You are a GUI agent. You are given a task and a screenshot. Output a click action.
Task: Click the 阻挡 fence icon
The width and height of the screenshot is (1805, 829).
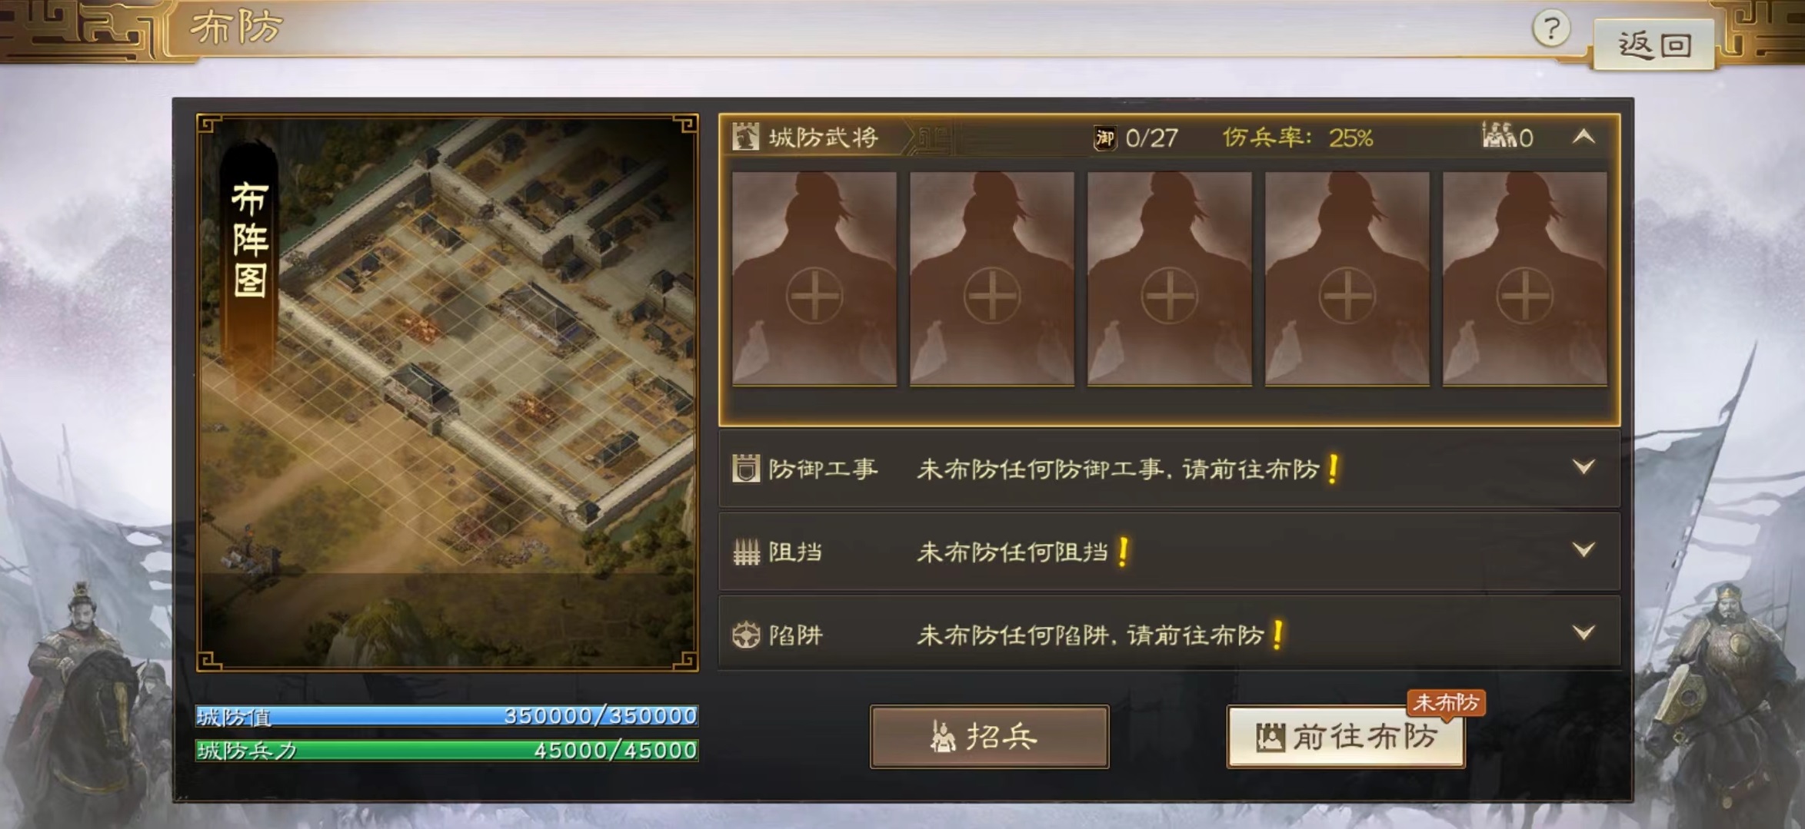point(746,551)
